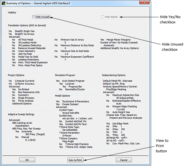Click 'Symbol Add Pin Text' entry
This screenshot has height=166, width=185.
[76, 124]
